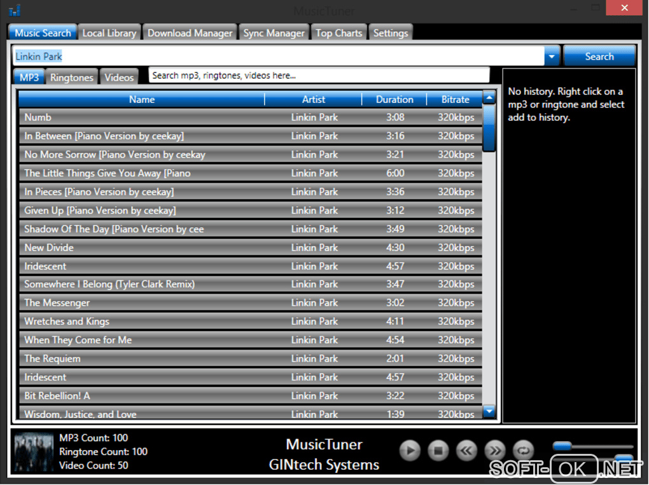Open the Download Manager tab
This screenshot has width=649, height=485.
point(190,33)
